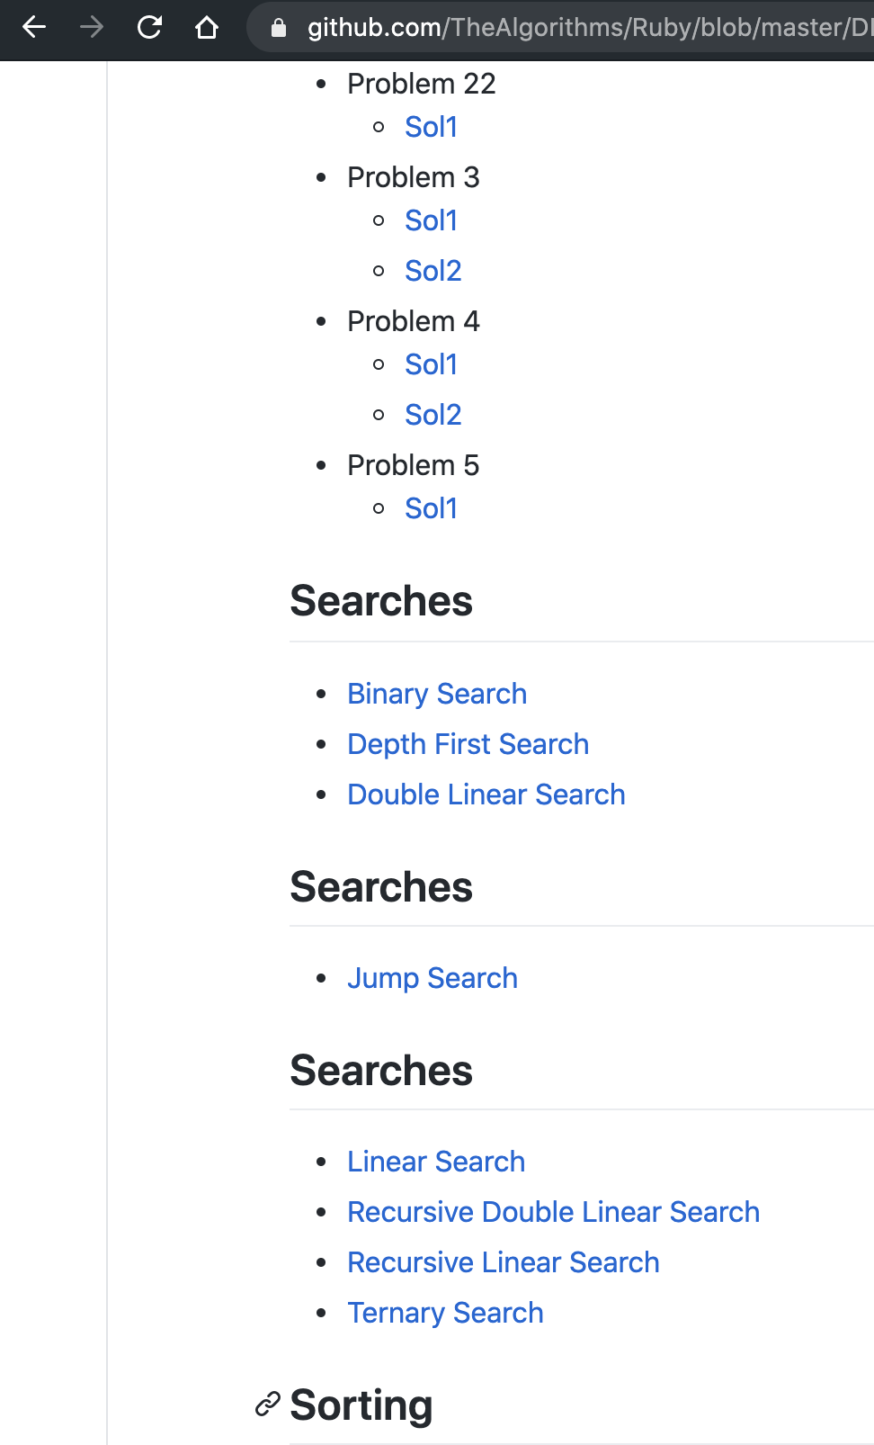Click the page reload icon
Screen dimensions: 874x1445
coord(149,28)
